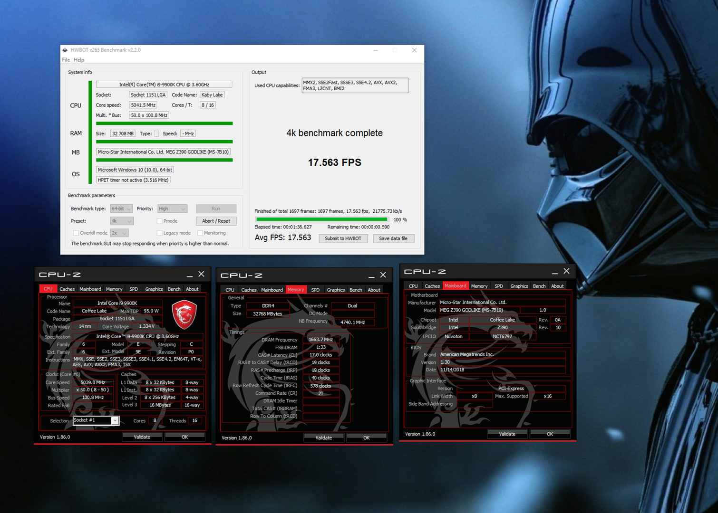Toggle the Legacy mode checkbox
The image size is (718, 513).
click(x=160, y=233)
